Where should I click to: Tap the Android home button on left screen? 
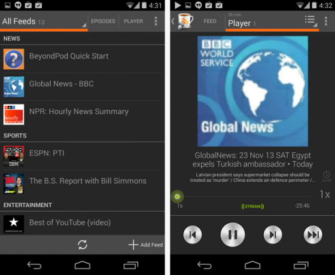point(83,265)
